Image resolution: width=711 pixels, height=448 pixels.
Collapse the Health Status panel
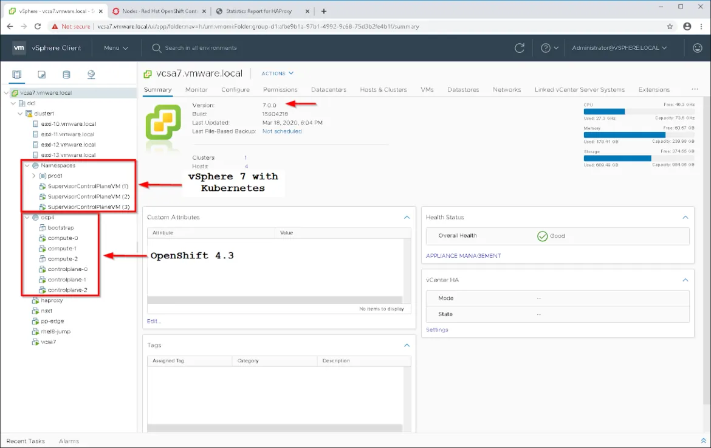(685, 217)
